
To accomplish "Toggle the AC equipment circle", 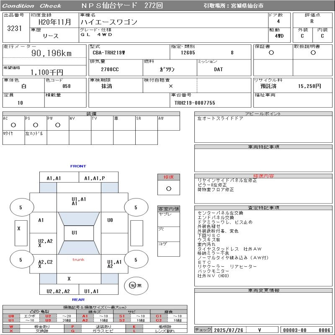I will (13, 125).
